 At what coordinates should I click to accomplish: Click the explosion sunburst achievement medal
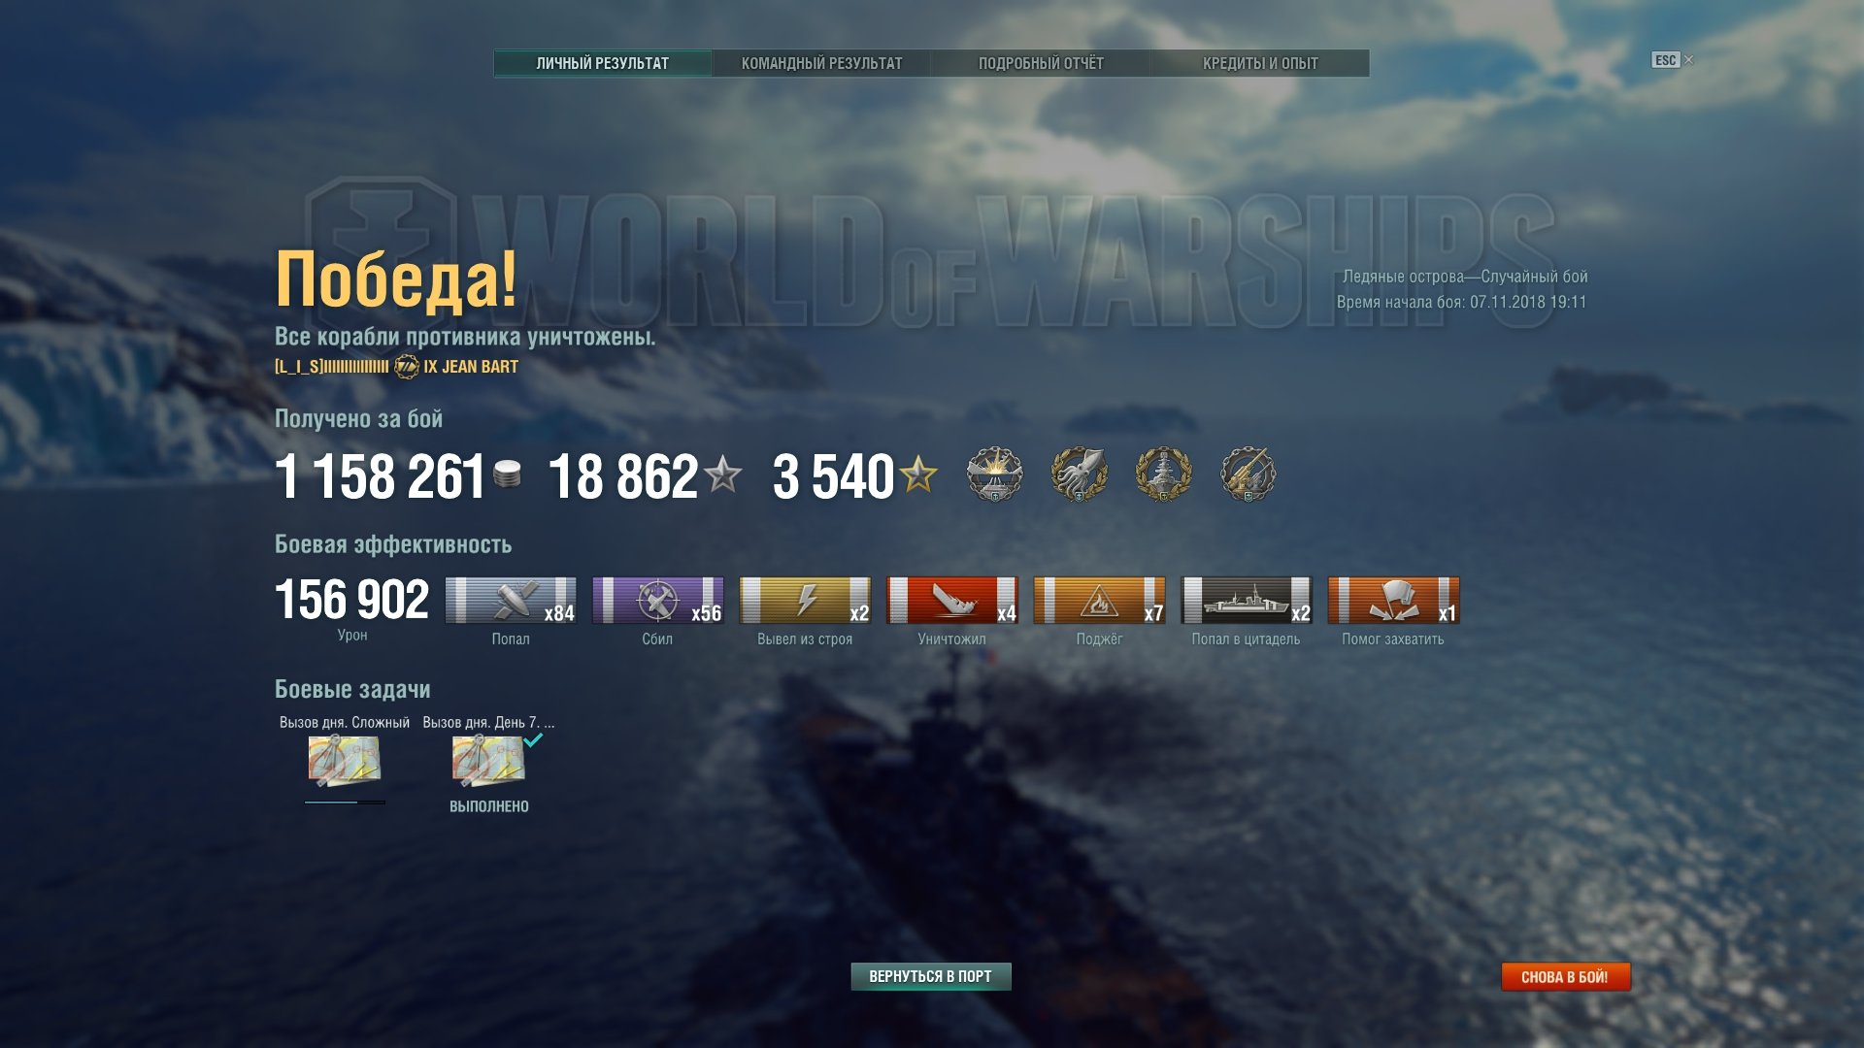coord(994,475)
